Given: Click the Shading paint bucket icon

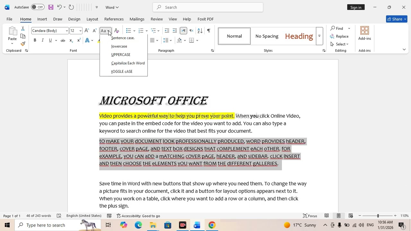Looking at the screenshot, I should click(x=179, y=40).
